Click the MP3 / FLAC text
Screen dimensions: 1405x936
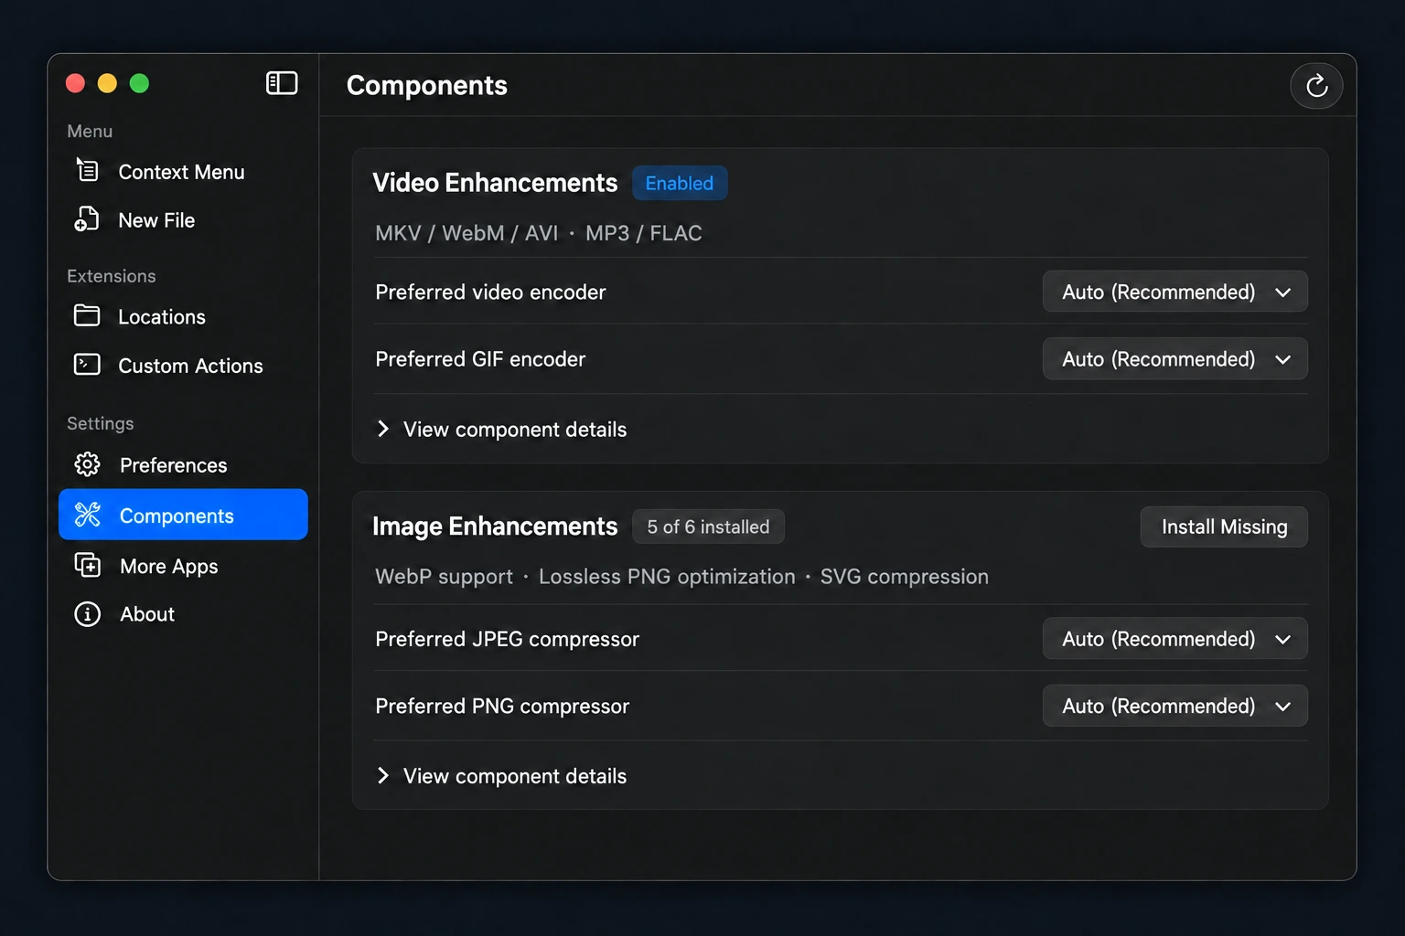(644, 233)
